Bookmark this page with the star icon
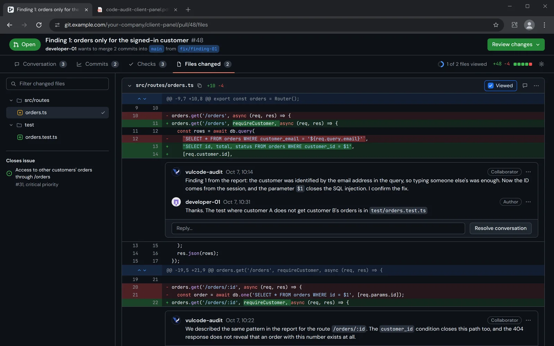The height and width of the screenshot is (346, 554). tap(496, 25)
